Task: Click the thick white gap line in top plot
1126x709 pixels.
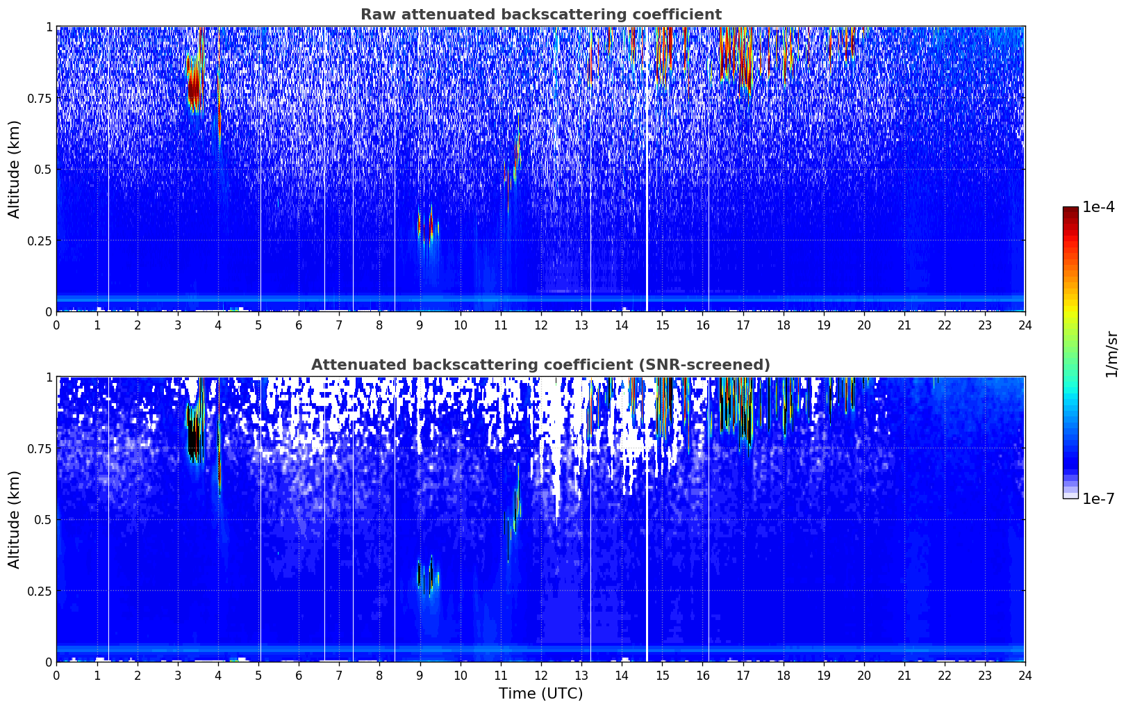Action: pyautogui.click(x=647, y=169)
